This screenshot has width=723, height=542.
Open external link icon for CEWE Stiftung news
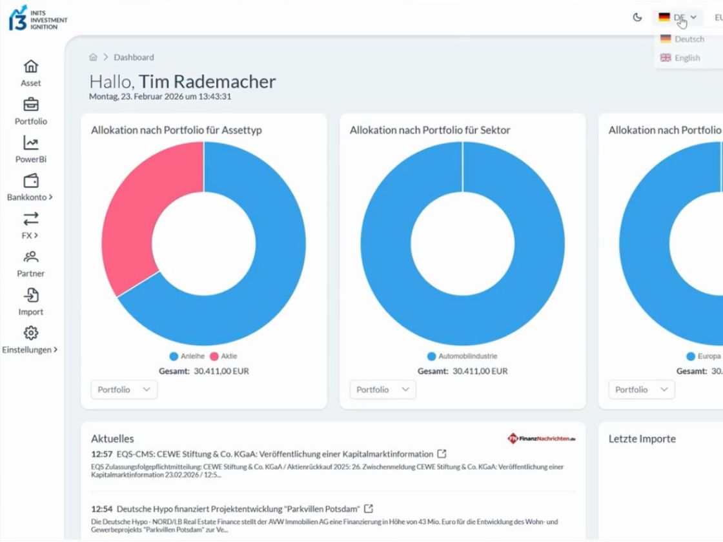click(442, 454)
